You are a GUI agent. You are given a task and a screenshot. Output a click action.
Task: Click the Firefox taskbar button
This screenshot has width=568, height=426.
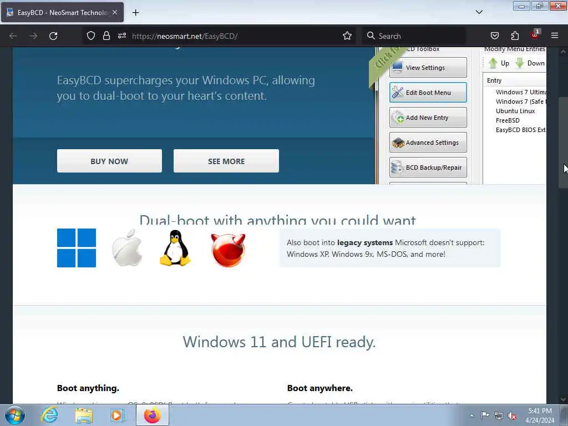[153, 415]
